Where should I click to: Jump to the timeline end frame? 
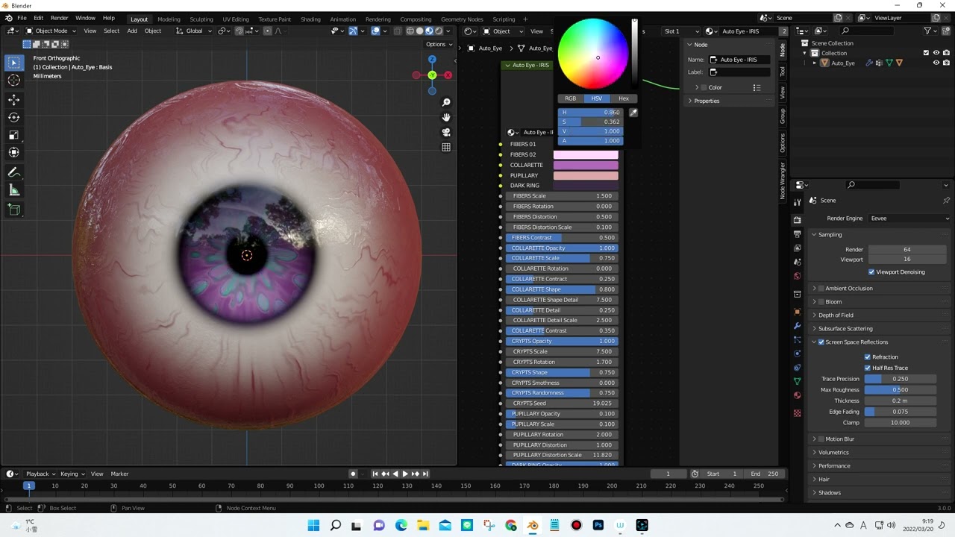[426, 474]
